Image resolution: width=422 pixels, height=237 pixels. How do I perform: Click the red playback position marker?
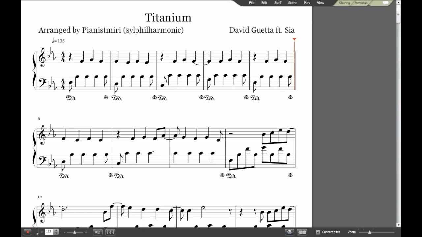click(x=294, y=39)
